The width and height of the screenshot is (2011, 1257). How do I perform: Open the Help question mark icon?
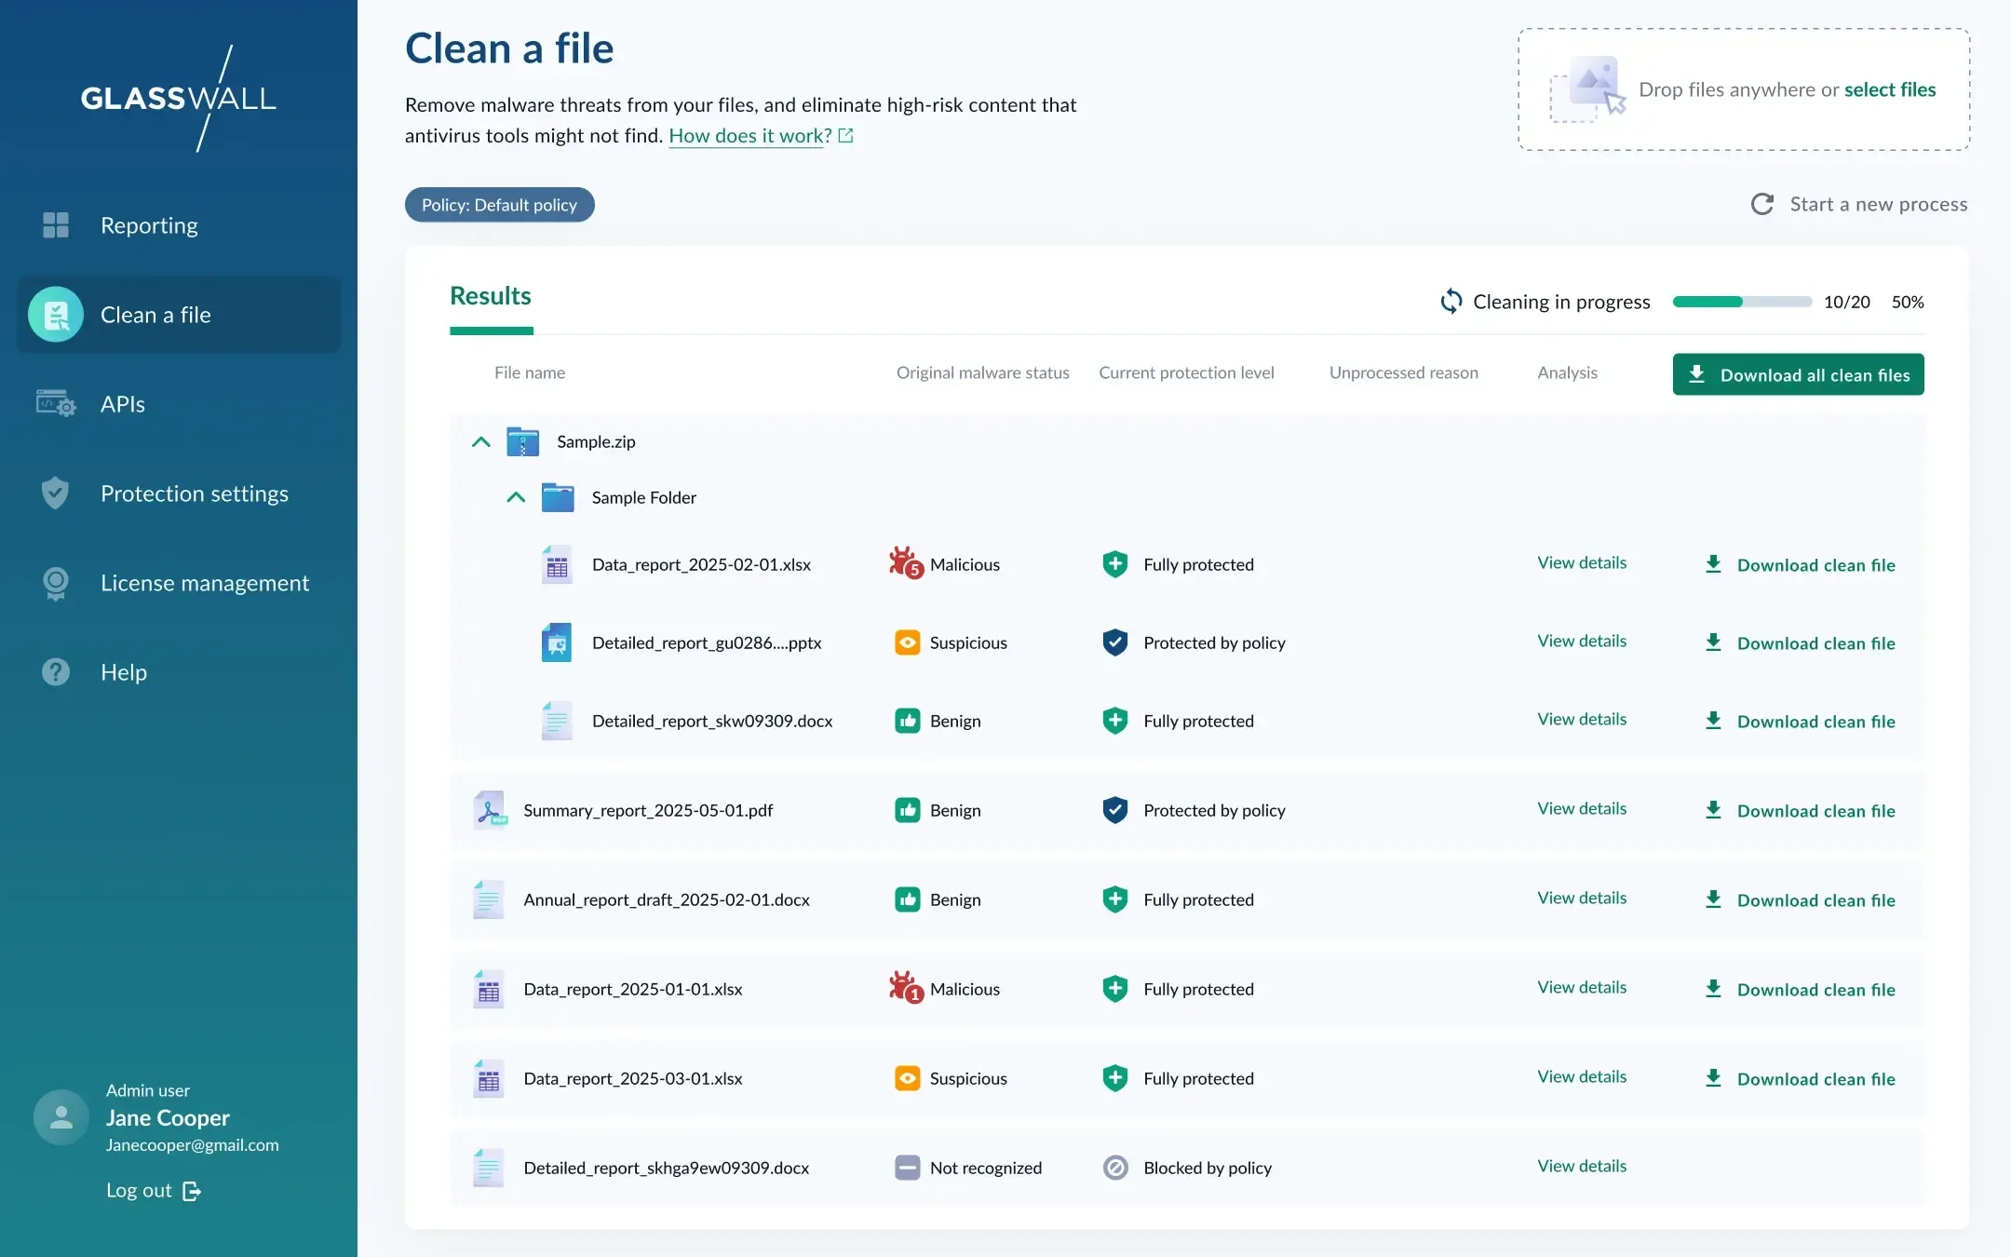[x=56, y=672]
